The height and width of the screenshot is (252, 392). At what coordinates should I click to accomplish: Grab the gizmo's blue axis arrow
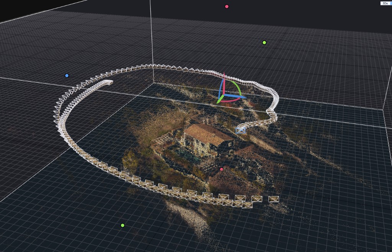(235, 96)
